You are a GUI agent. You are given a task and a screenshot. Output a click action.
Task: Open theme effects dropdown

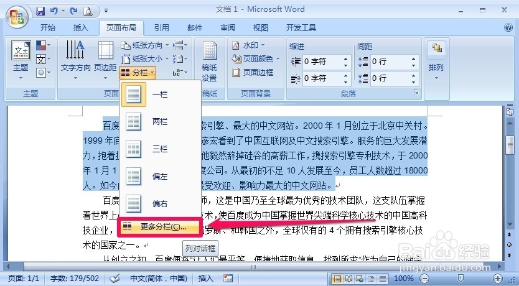[43, 72]
